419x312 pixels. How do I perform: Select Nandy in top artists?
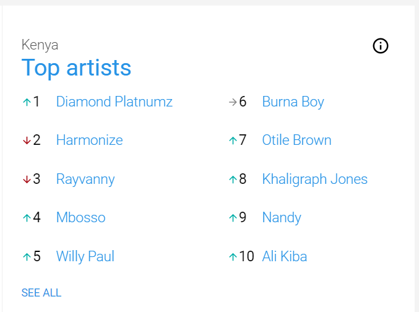point(282,218)
